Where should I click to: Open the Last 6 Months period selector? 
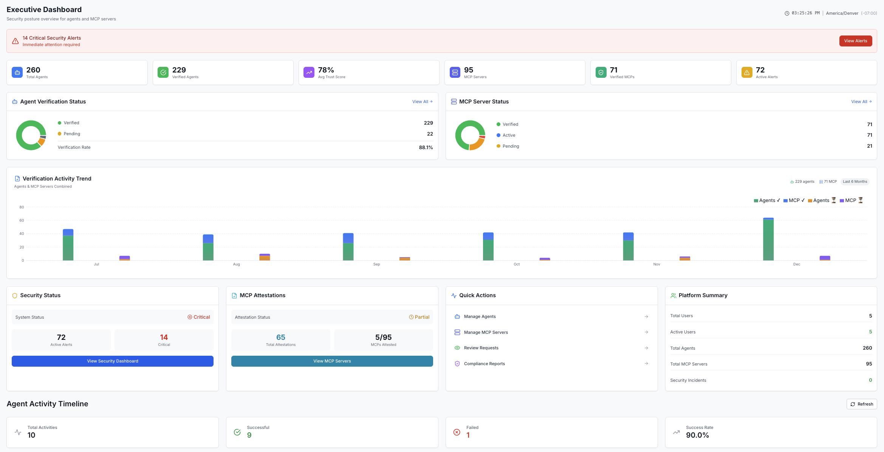[x=855, y=182]
